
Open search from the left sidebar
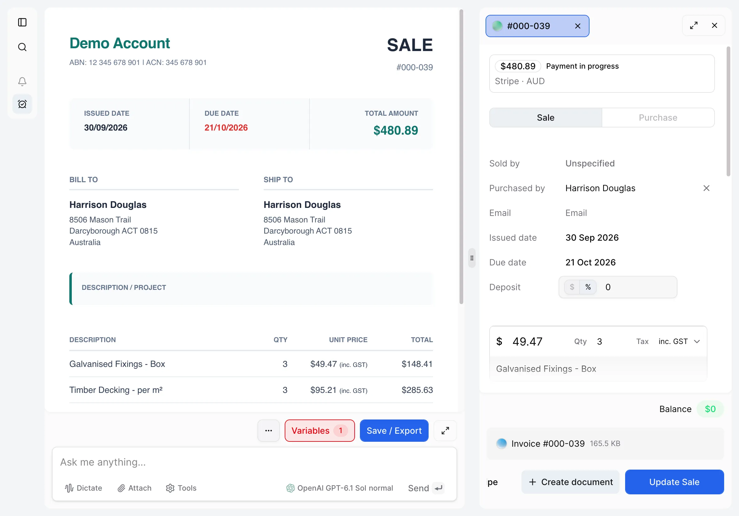[x=22, y=47]
